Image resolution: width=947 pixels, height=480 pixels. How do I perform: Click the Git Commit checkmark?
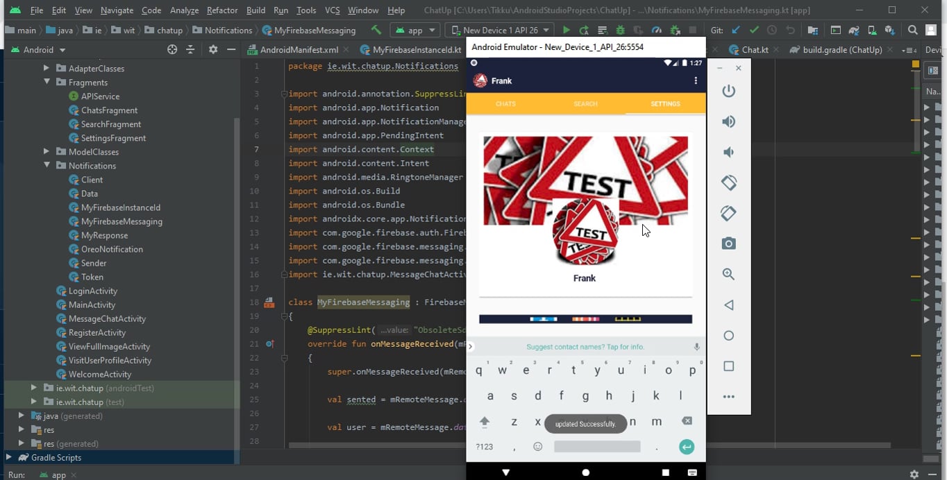point(754,30)
